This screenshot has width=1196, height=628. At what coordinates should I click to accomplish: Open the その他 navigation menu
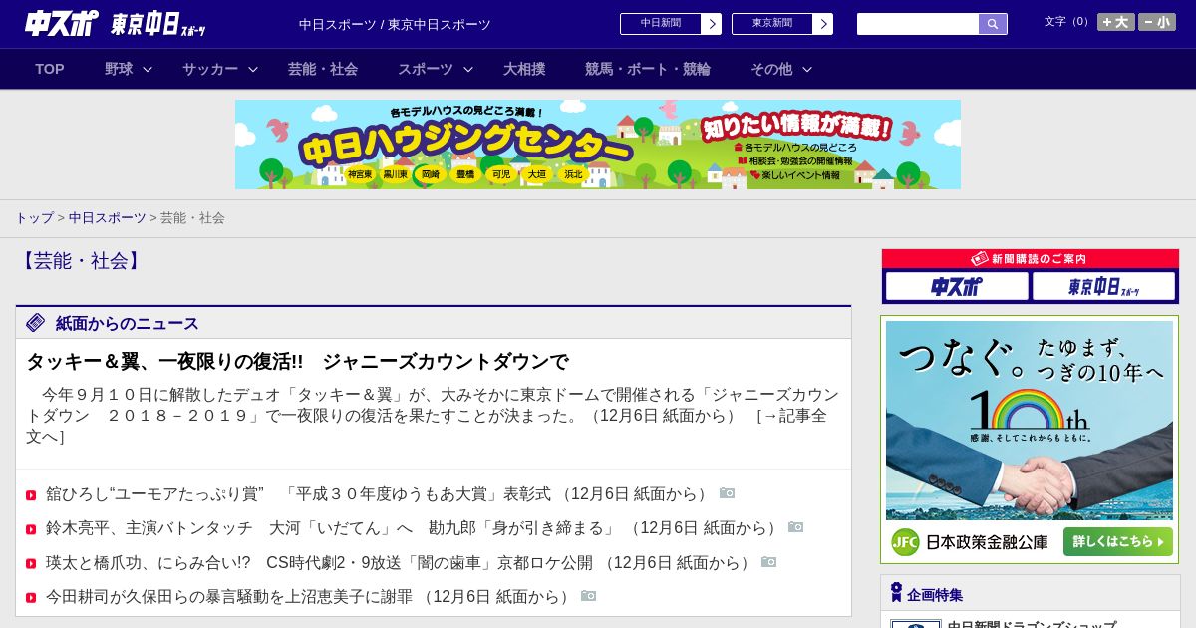point(771,69)
